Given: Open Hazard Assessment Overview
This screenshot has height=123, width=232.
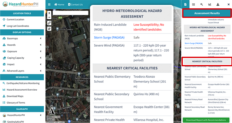Looking at the screenshot, I should coord(22,90).
